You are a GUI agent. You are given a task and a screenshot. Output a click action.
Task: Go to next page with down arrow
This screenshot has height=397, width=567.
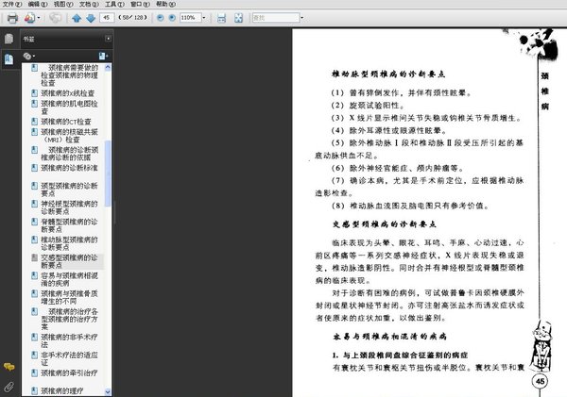(x=91, y=18)
